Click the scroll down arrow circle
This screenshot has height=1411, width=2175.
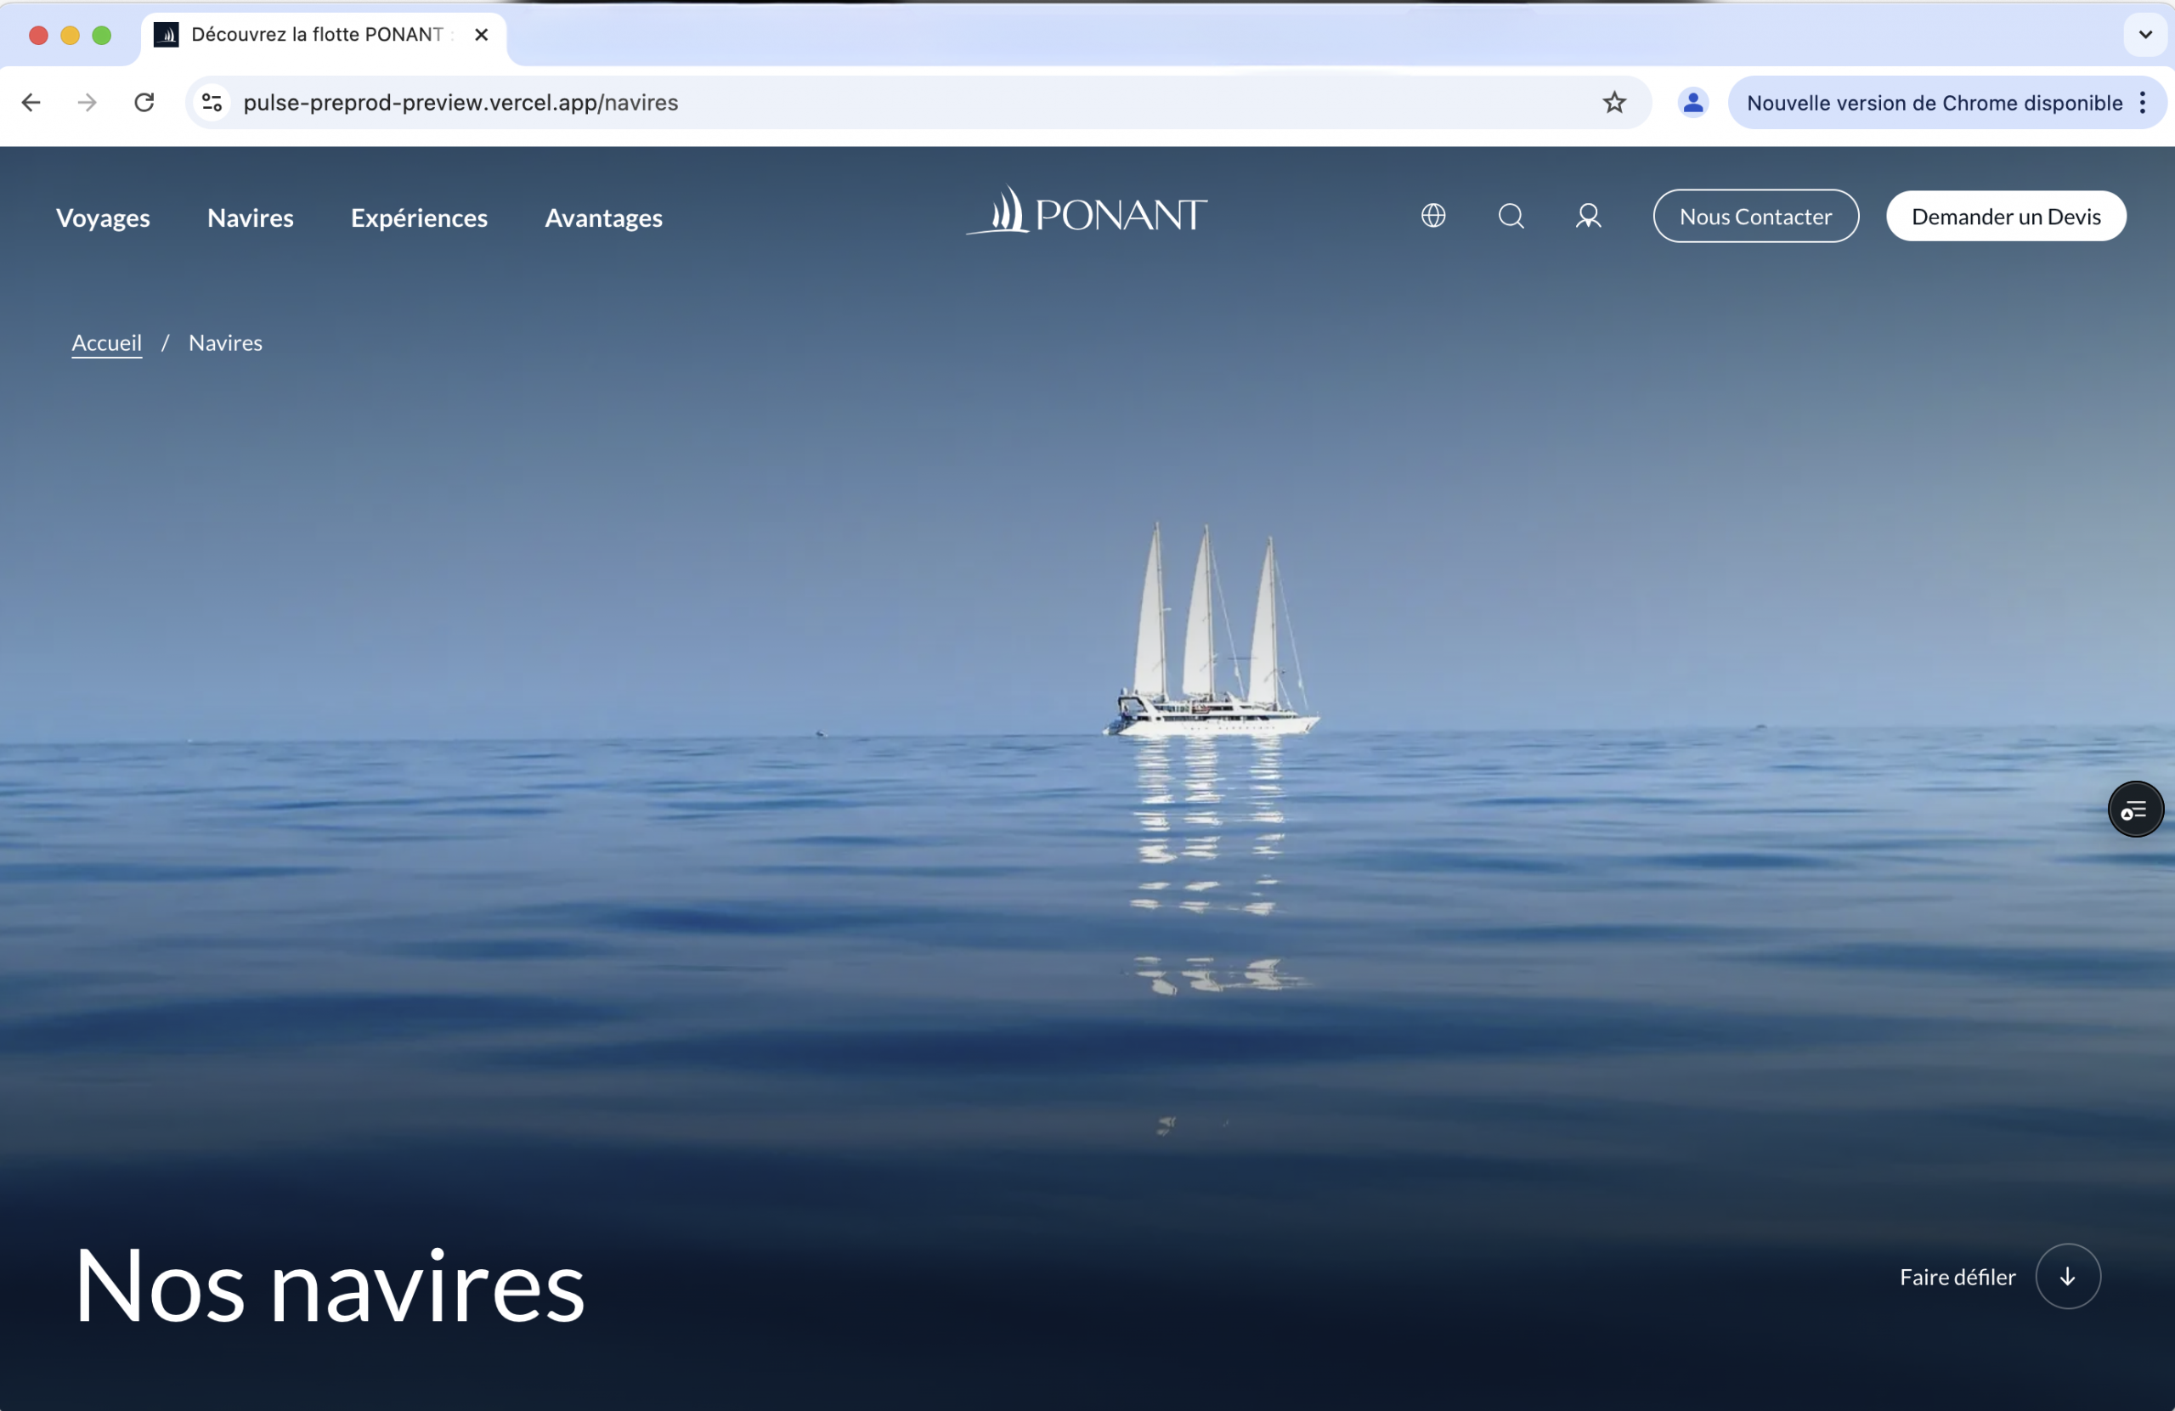coord(2067,1277)
